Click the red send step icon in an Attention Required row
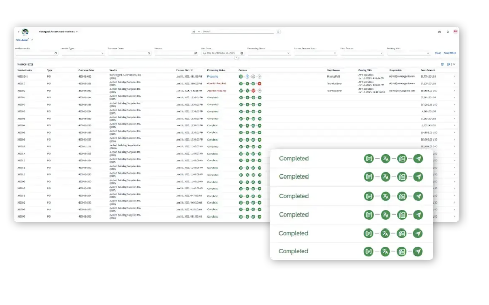The height and width of the screenshot is (305, 489). (x=260, y=84)
